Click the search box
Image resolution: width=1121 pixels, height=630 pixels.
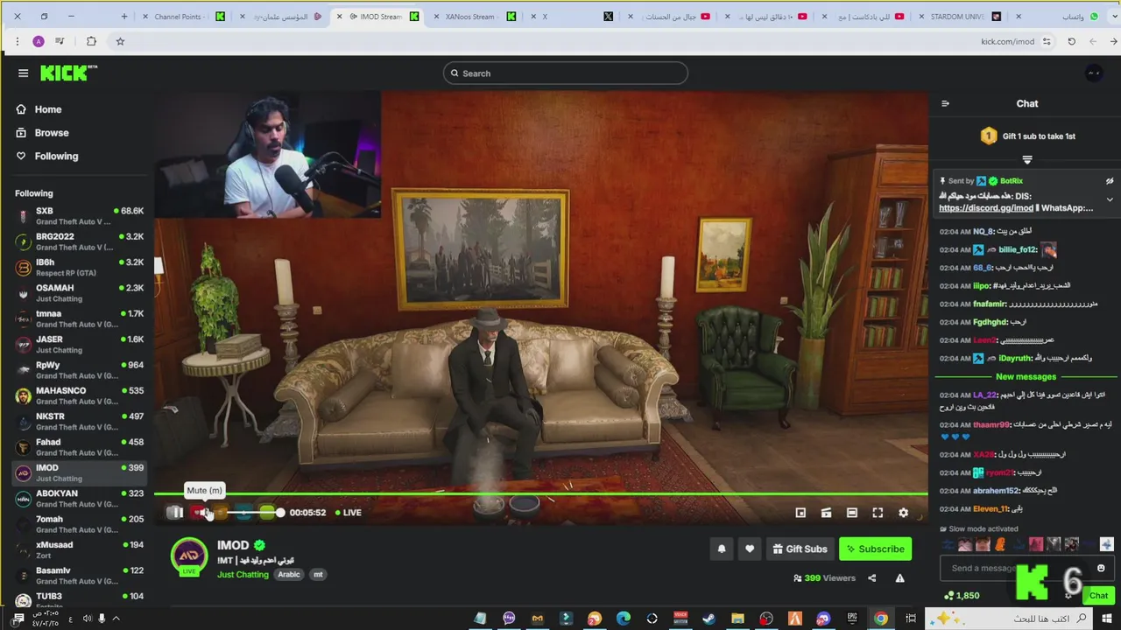click(x=566, y=73)
